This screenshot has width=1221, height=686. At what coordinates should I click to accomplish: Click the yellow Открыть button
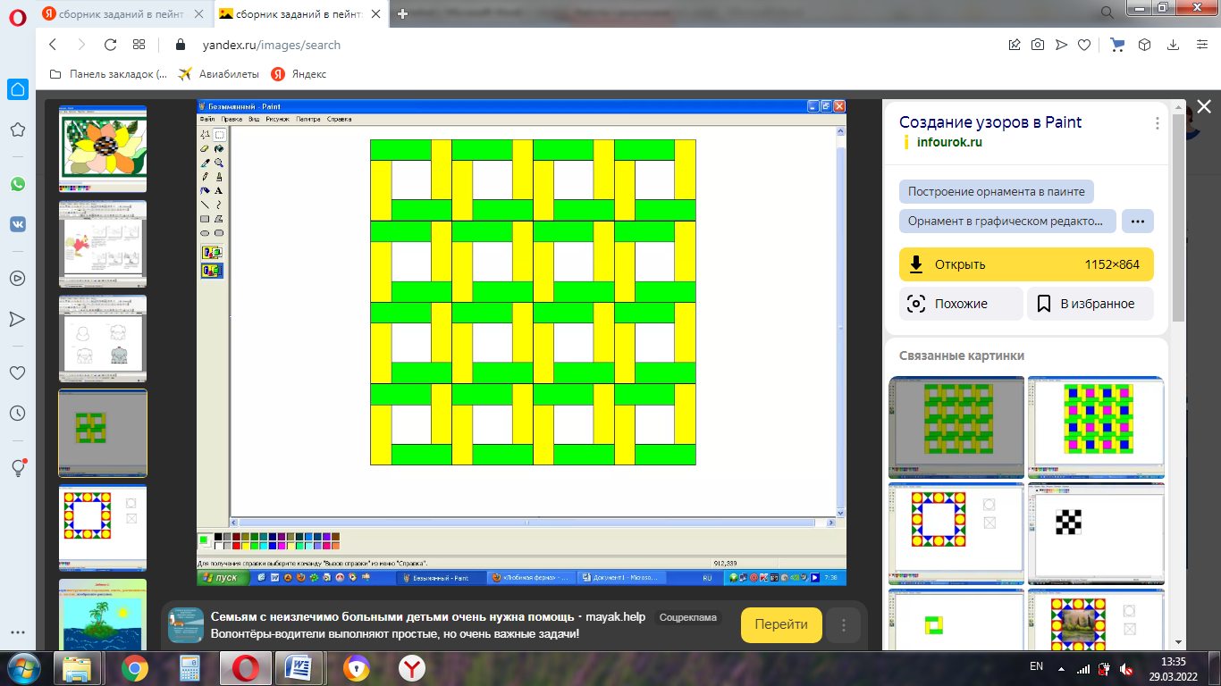point(1026,264)
